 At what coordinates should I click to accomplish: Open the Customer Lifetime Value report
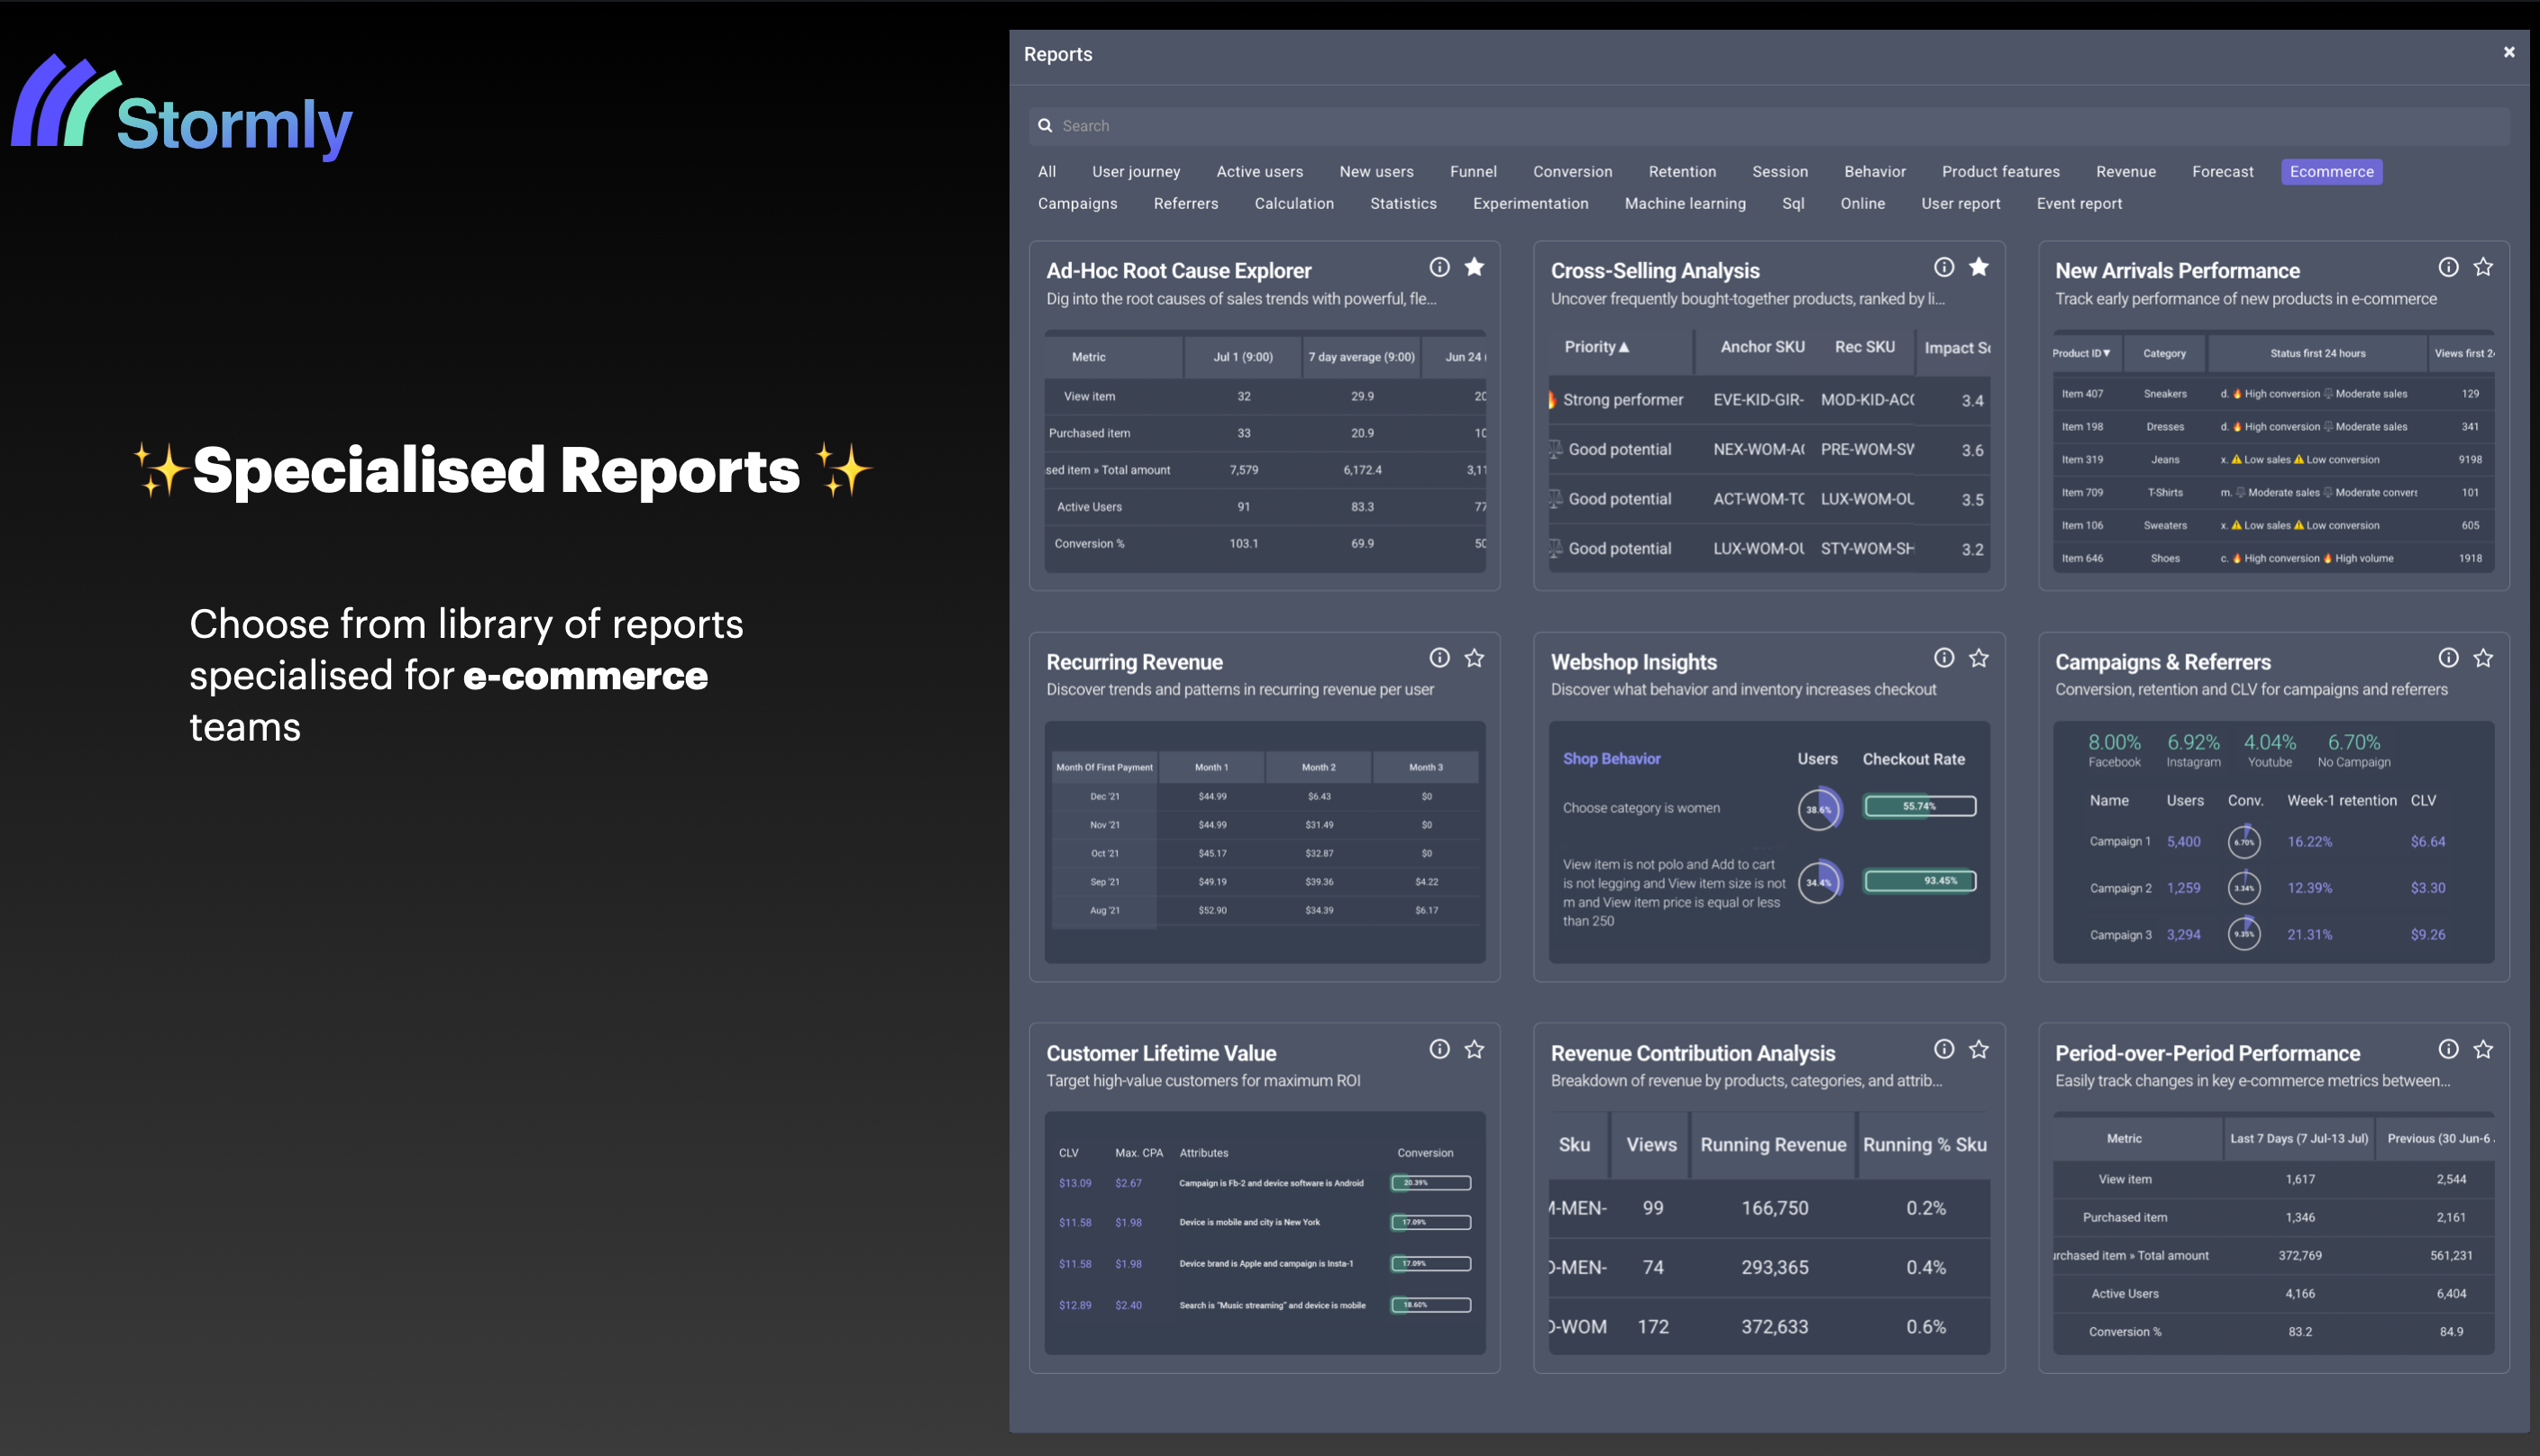click(1160, 1053)
